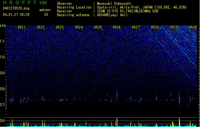Viewport: 200px width, 127px height.
Task: Select the location text Ogata-vill. Akita-Pref. JAPAN
Action: [x=125, y=7]
